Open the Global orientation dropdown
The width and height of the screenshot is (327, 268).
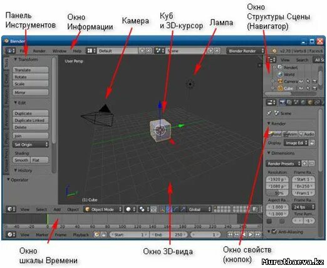click(199, 209)
